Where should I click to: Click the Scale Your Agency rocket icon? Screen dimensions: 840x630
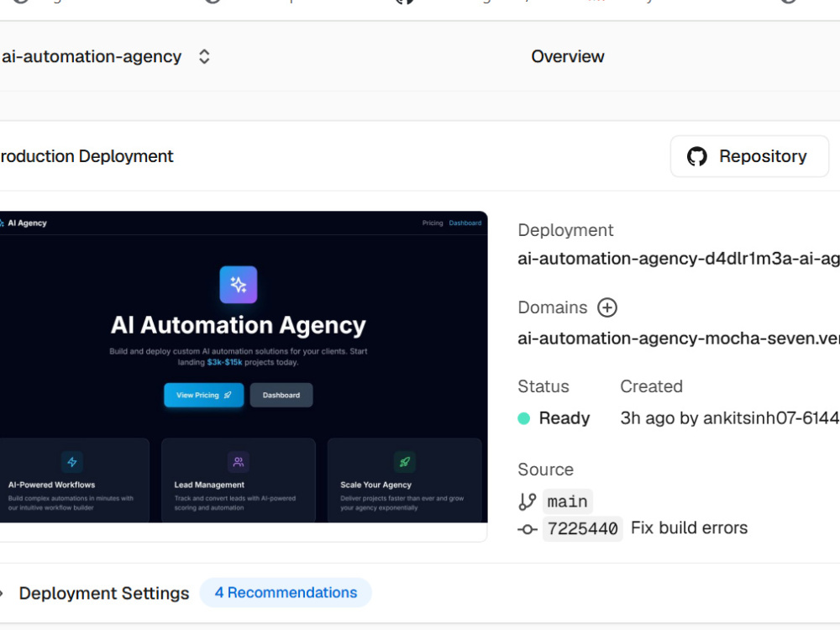(405, 462)
